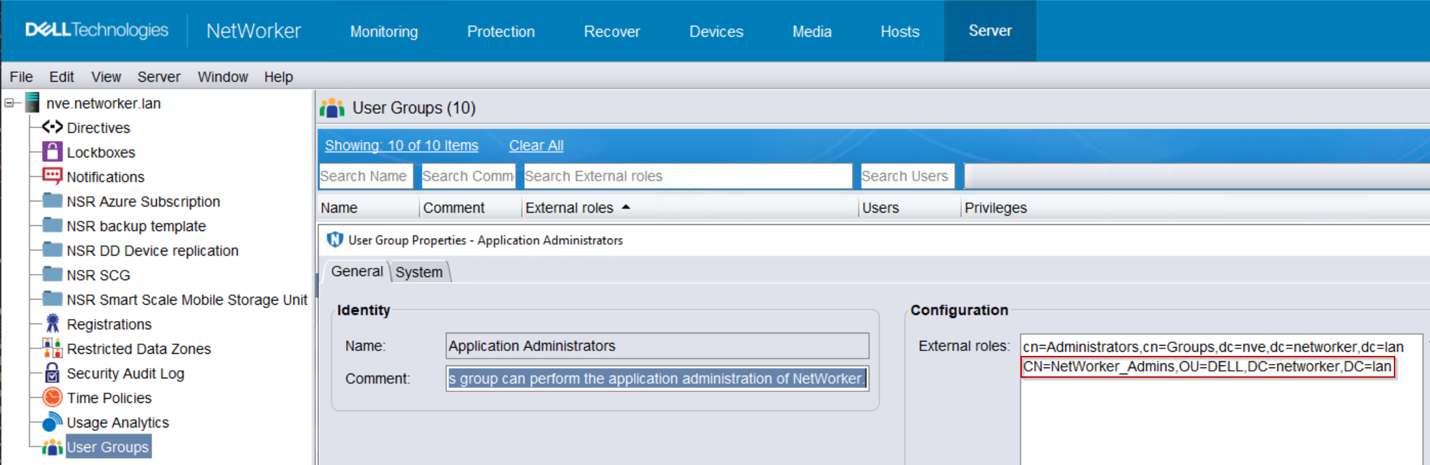Screen dimensions: 1430x465
Task: Select User Groups in the tree
Action: tap(108, 447)
